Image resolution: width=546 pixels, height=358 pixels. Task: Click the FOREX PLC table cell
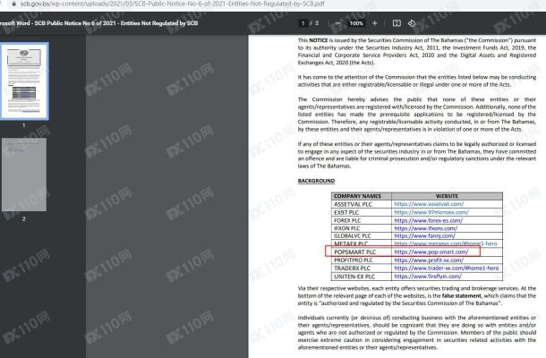362,220
